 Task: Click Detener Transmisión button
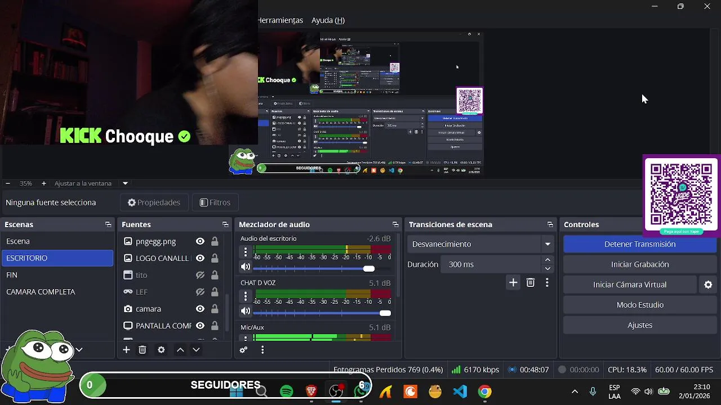coord(640,244)
